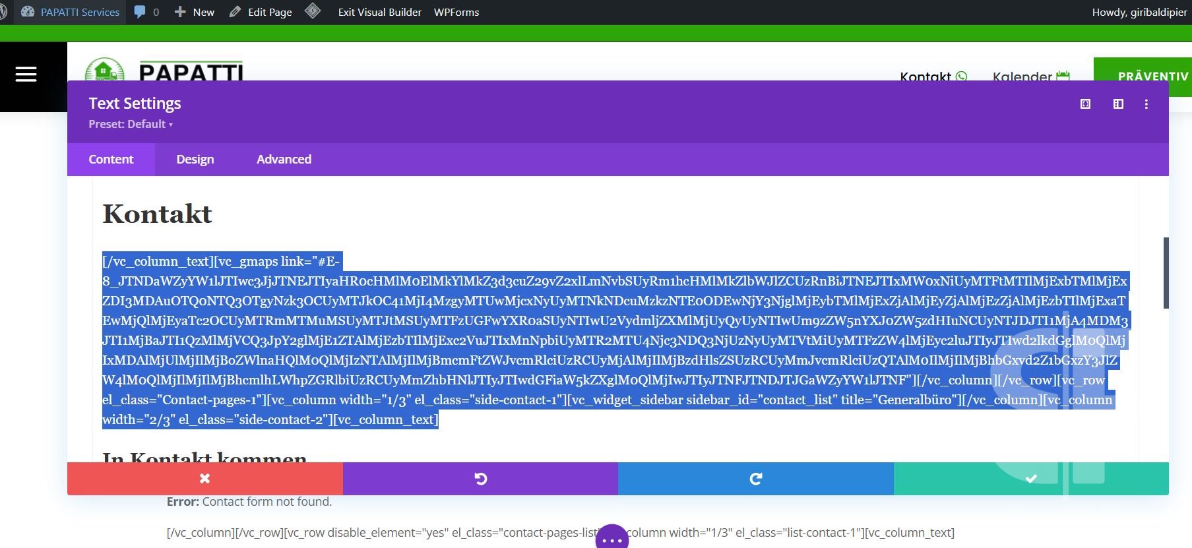Snap the settings modal to sidebar
The width and height of the screenshot is (1192, 548).
click(x=1118, y=104)
